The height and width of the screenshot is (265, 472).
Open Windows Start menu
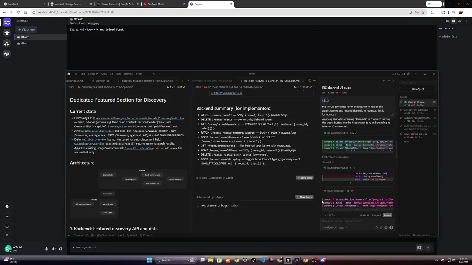pyautogui.click(x=149, y=260)
